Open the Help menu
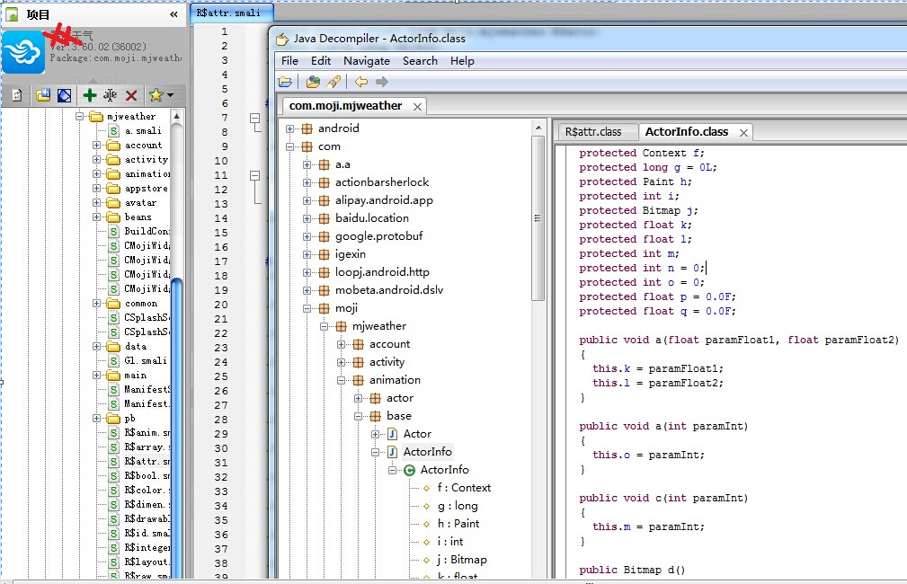907x584 pixels. (462, 61)
